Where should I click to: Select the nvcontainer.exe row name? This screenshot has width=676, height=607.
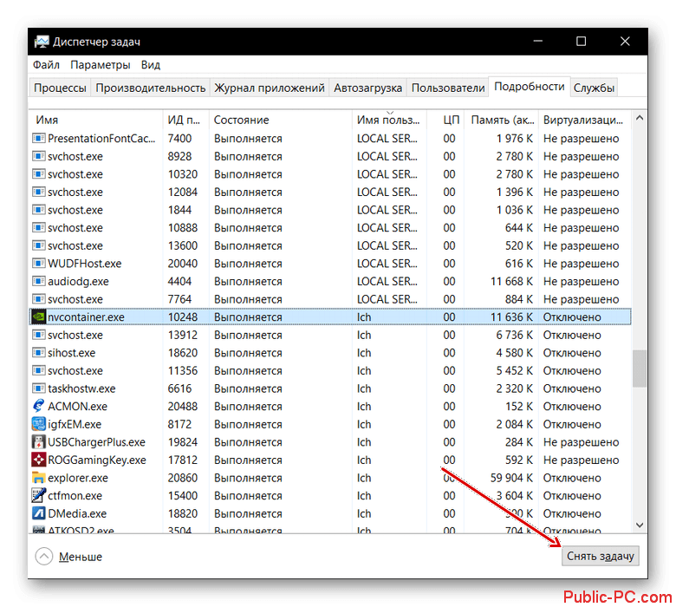point(86,317)
